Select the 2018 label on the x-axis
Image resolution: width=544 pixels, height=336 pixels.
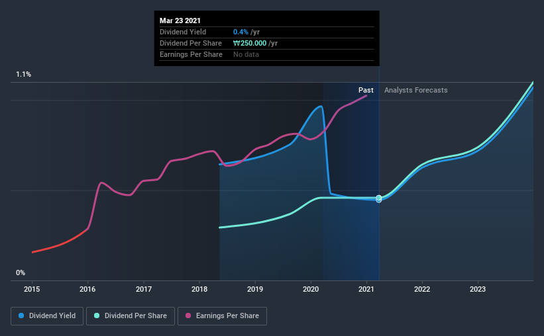coord(199,289)
